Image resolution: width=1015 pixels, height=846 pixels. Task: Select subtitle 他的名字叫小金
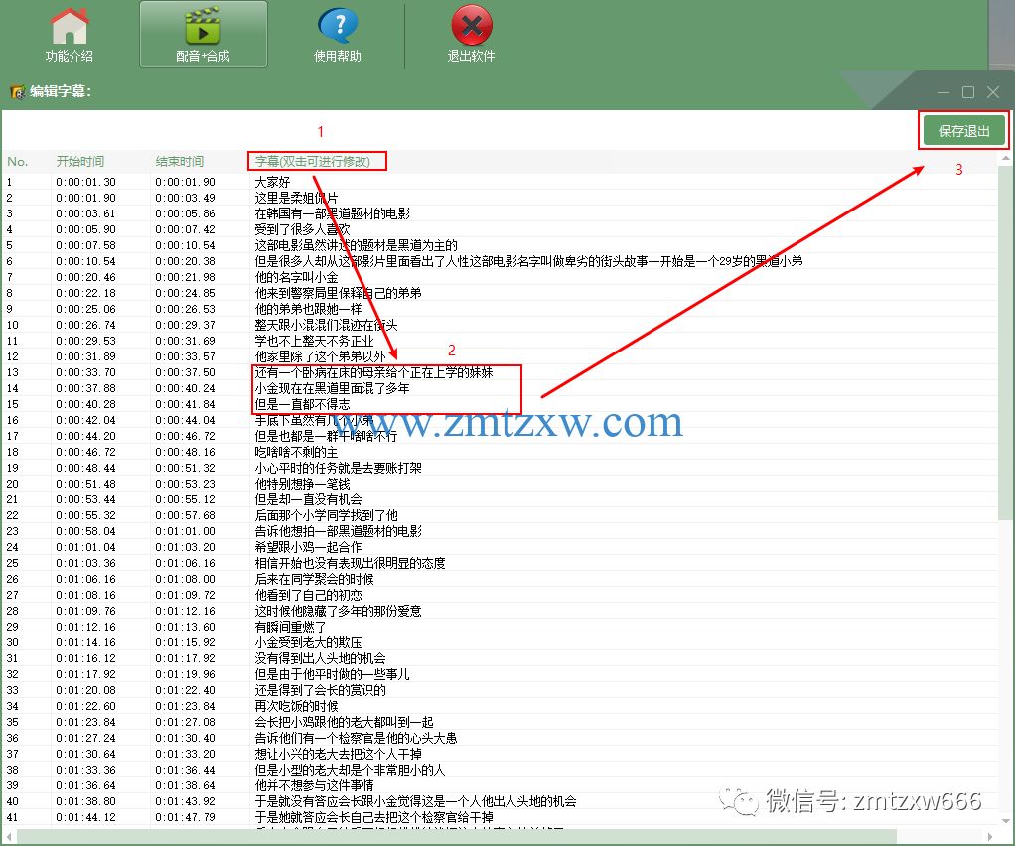[296, 277]
